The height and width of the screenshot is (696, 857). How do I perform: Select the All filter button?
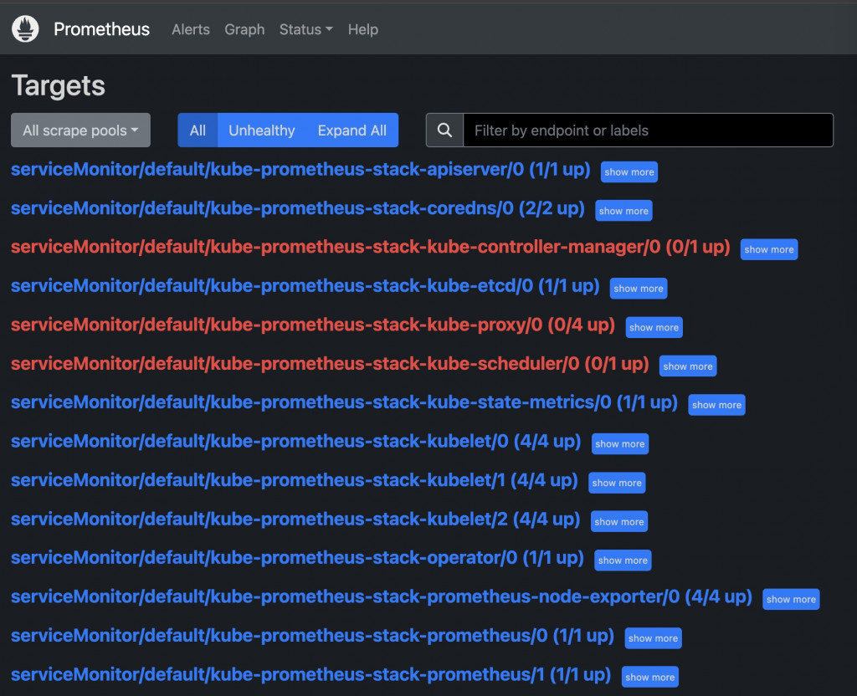point(198,130)
